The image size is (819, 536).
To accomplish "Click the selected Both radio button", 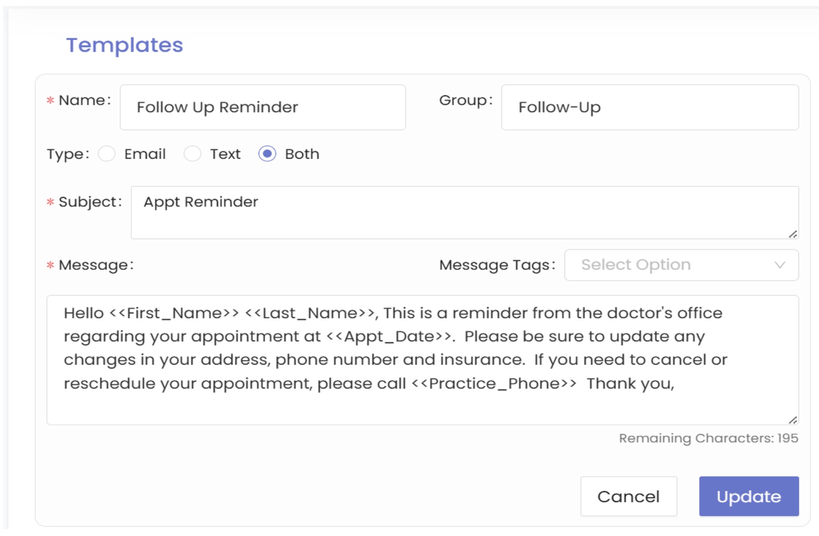I will 267,154.
